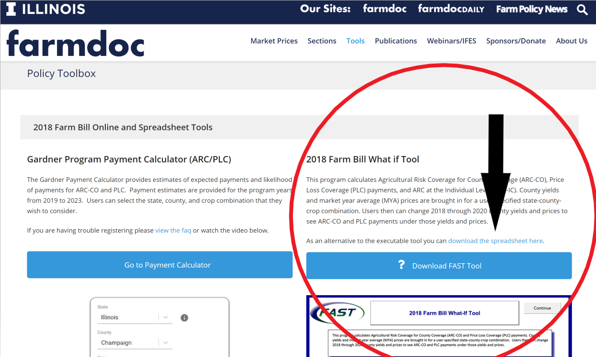
Task: Click the farmdoc site logo
Action: [x=76, y=43]
